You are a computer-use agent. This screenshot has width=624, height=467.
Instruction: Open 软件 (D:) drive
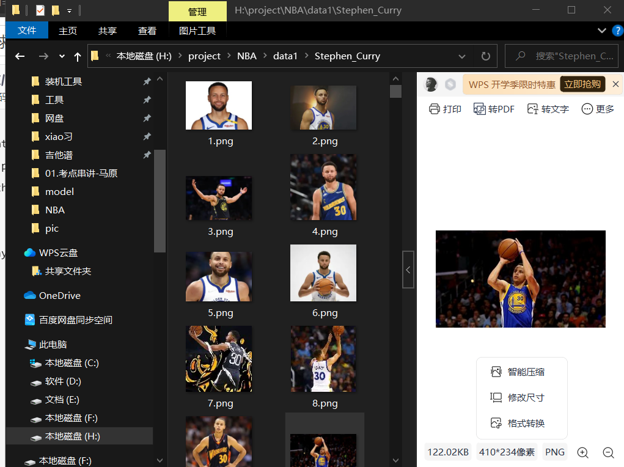coord(63,381)
